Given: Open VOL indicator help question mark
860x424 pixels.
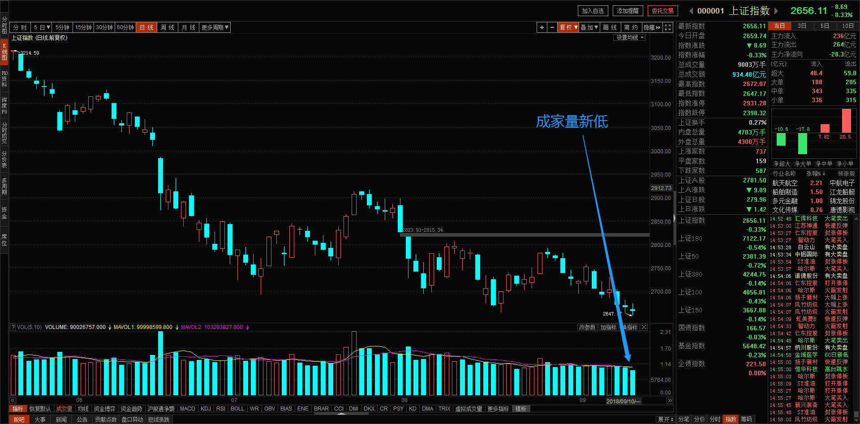Looking at the screenshot, I should point(13,327).
